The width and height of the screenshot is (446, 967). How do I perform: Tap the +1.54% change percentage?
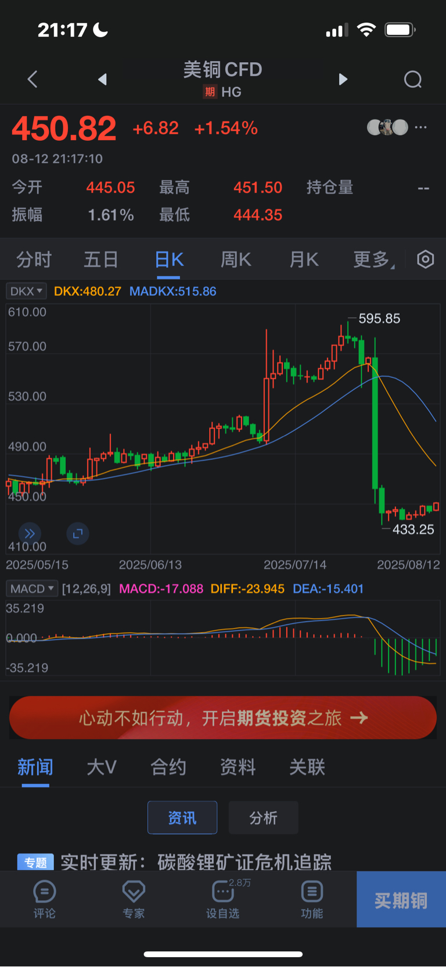[226, 129]
